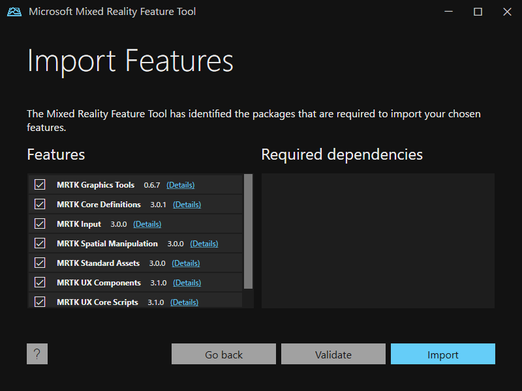Open Details for MRTK Spatial Manipulation
The width and height of the screenshot is (522, 391).
click(204, 244)
